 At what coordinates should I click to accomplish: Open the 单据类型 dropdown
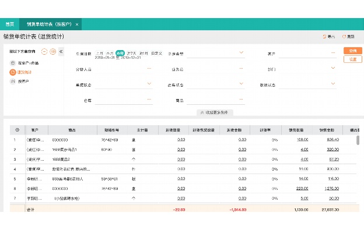click(241, 52)
